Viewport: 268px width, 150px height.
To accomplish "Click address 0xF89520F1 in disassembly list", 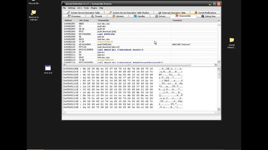I will tap(70, 24).
